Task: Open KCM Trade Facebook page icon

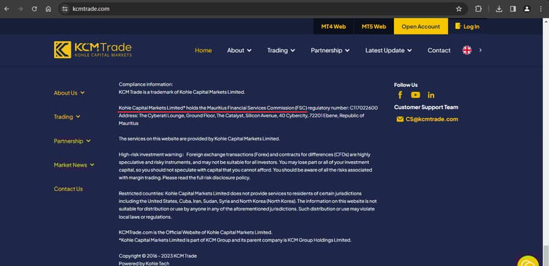Action: [400, 95]
